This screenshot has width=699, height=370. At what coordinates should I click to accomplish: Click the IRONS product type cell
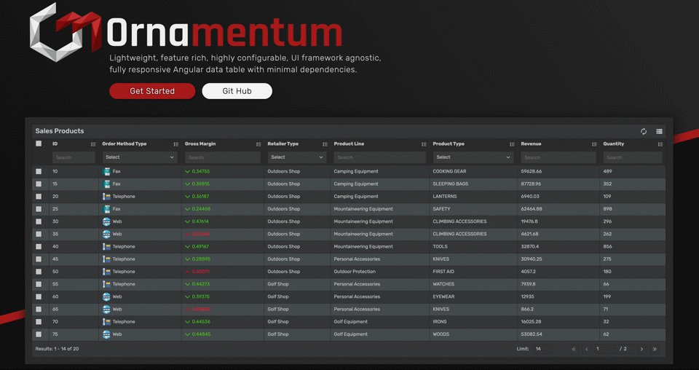(x=440, y=321)
